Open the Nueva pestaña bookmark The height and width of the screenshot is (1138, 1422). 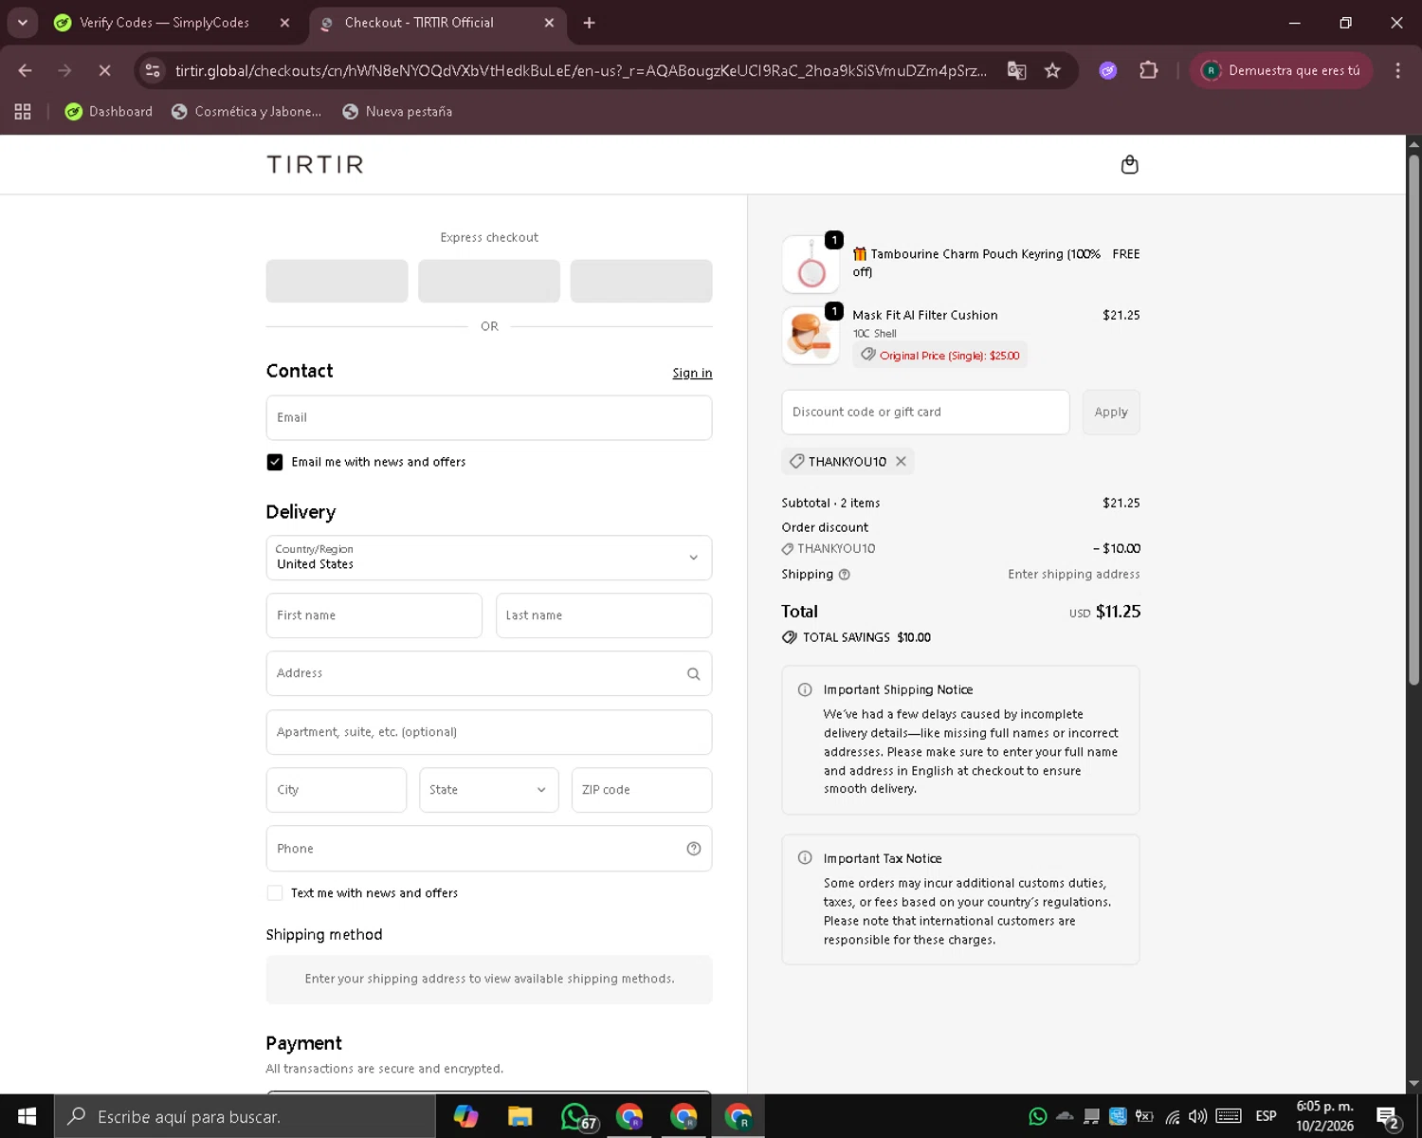[397, 112]
